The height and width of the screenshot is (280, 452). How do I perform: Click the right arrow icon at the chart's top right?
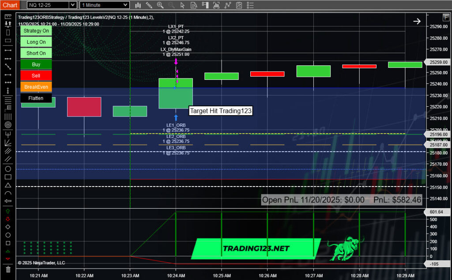click(x=417, y=21)
